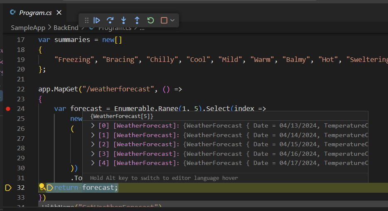The image size is (388, 211).
Task: Expand the [2] WeatherForecast item dated 04/15/2024
Action: (93, 144)
